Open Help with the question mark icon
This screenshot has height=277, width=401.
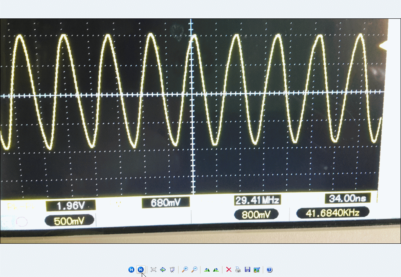[269, 270]
